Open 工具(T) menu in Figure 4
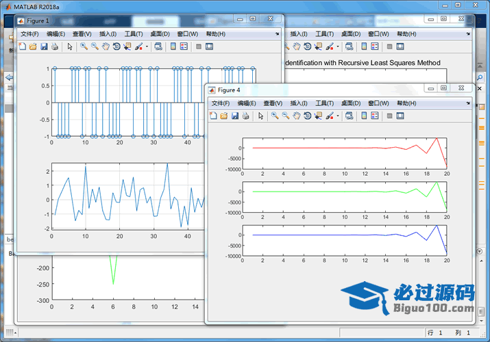This screenshot has height=342, width=490. pyautogui.click(x=325, y=103)
